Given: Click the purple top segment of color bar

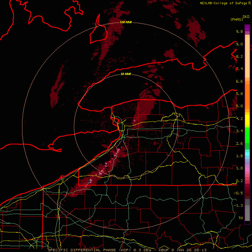Looking at the screenshot, I should 247,28.
